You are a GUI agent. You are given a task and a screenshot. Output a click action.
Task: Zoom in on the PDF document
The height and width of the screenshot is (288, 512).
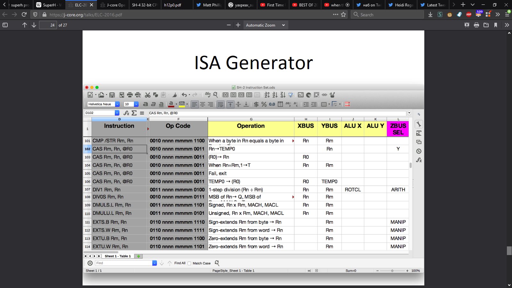(x=238, y=25)
